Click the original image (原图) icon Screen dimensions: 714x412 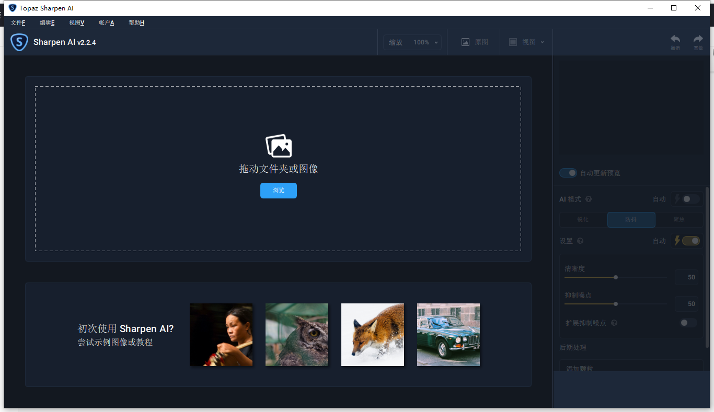point(465,42)
